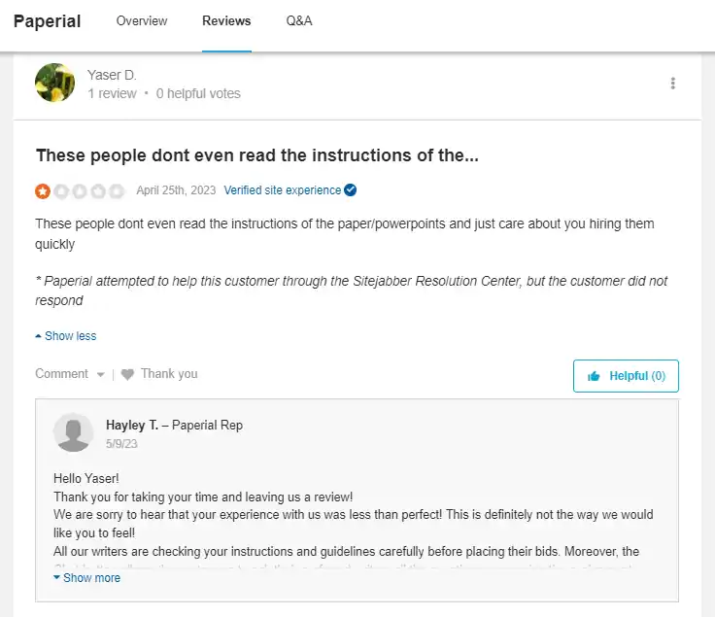Click the Paperial brand name
The image size is (715, 617).
47,21
